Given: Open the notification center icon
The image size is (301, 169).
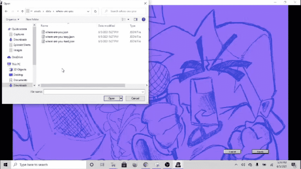Looking at the screenshot, I should 294,165.
